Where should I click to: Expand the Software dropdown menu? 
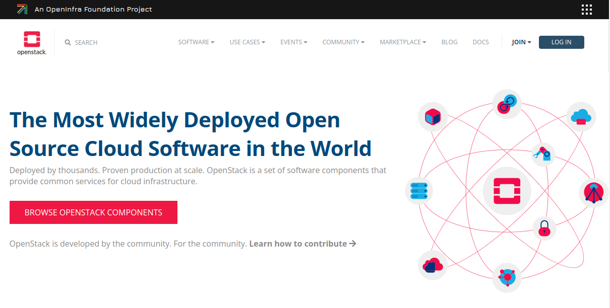pos(196,42)
